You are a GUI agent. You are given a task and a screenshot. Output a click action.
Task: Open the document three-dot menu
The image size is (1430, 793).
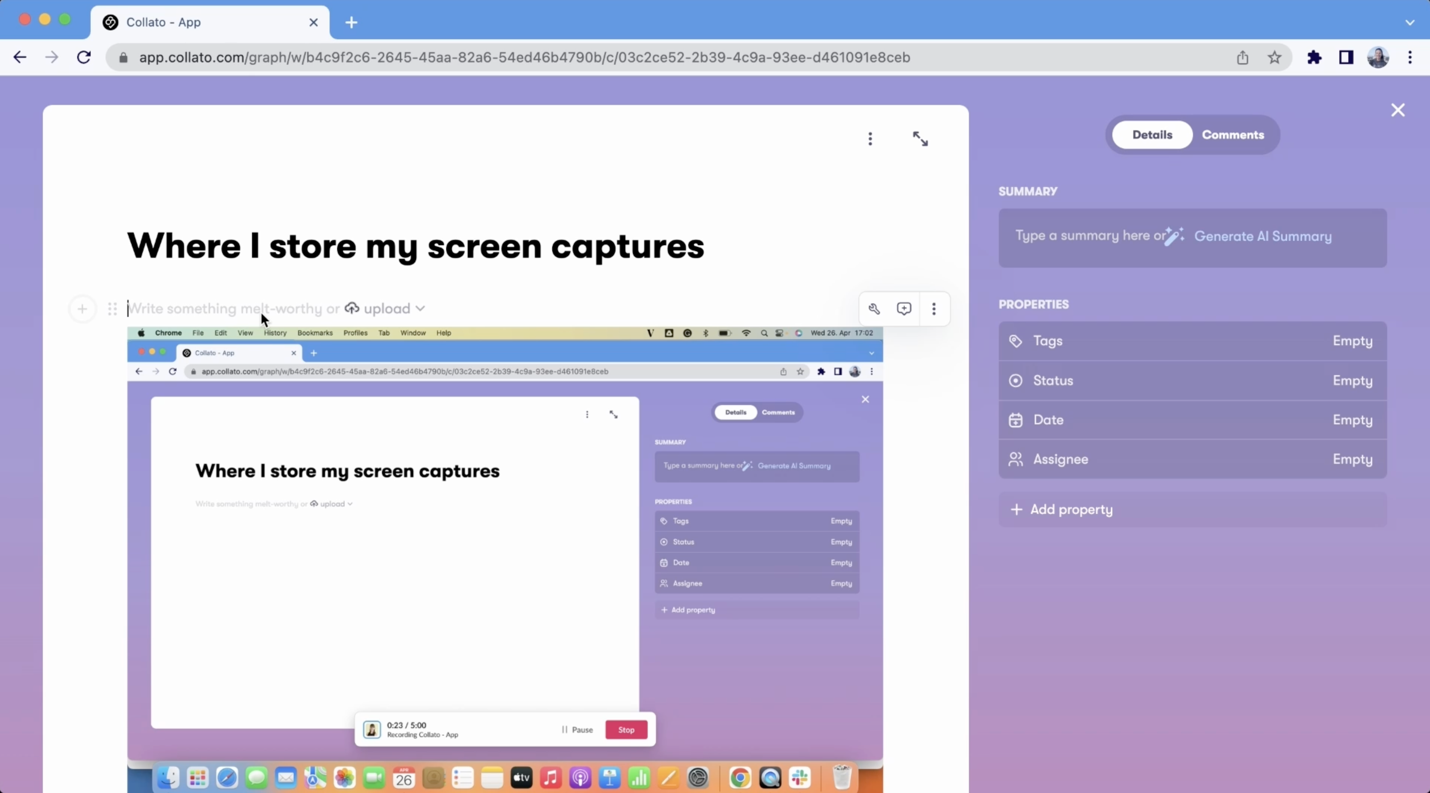870,139
